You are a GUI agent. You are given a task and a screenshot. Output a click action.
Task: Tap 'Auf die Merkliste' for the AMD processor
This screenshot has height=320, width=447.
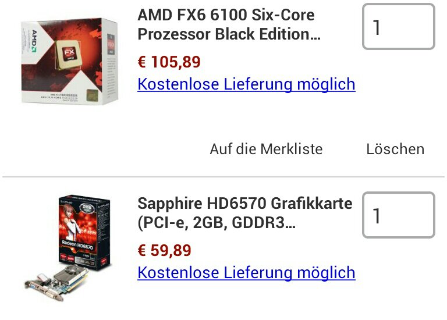point(266,149)
